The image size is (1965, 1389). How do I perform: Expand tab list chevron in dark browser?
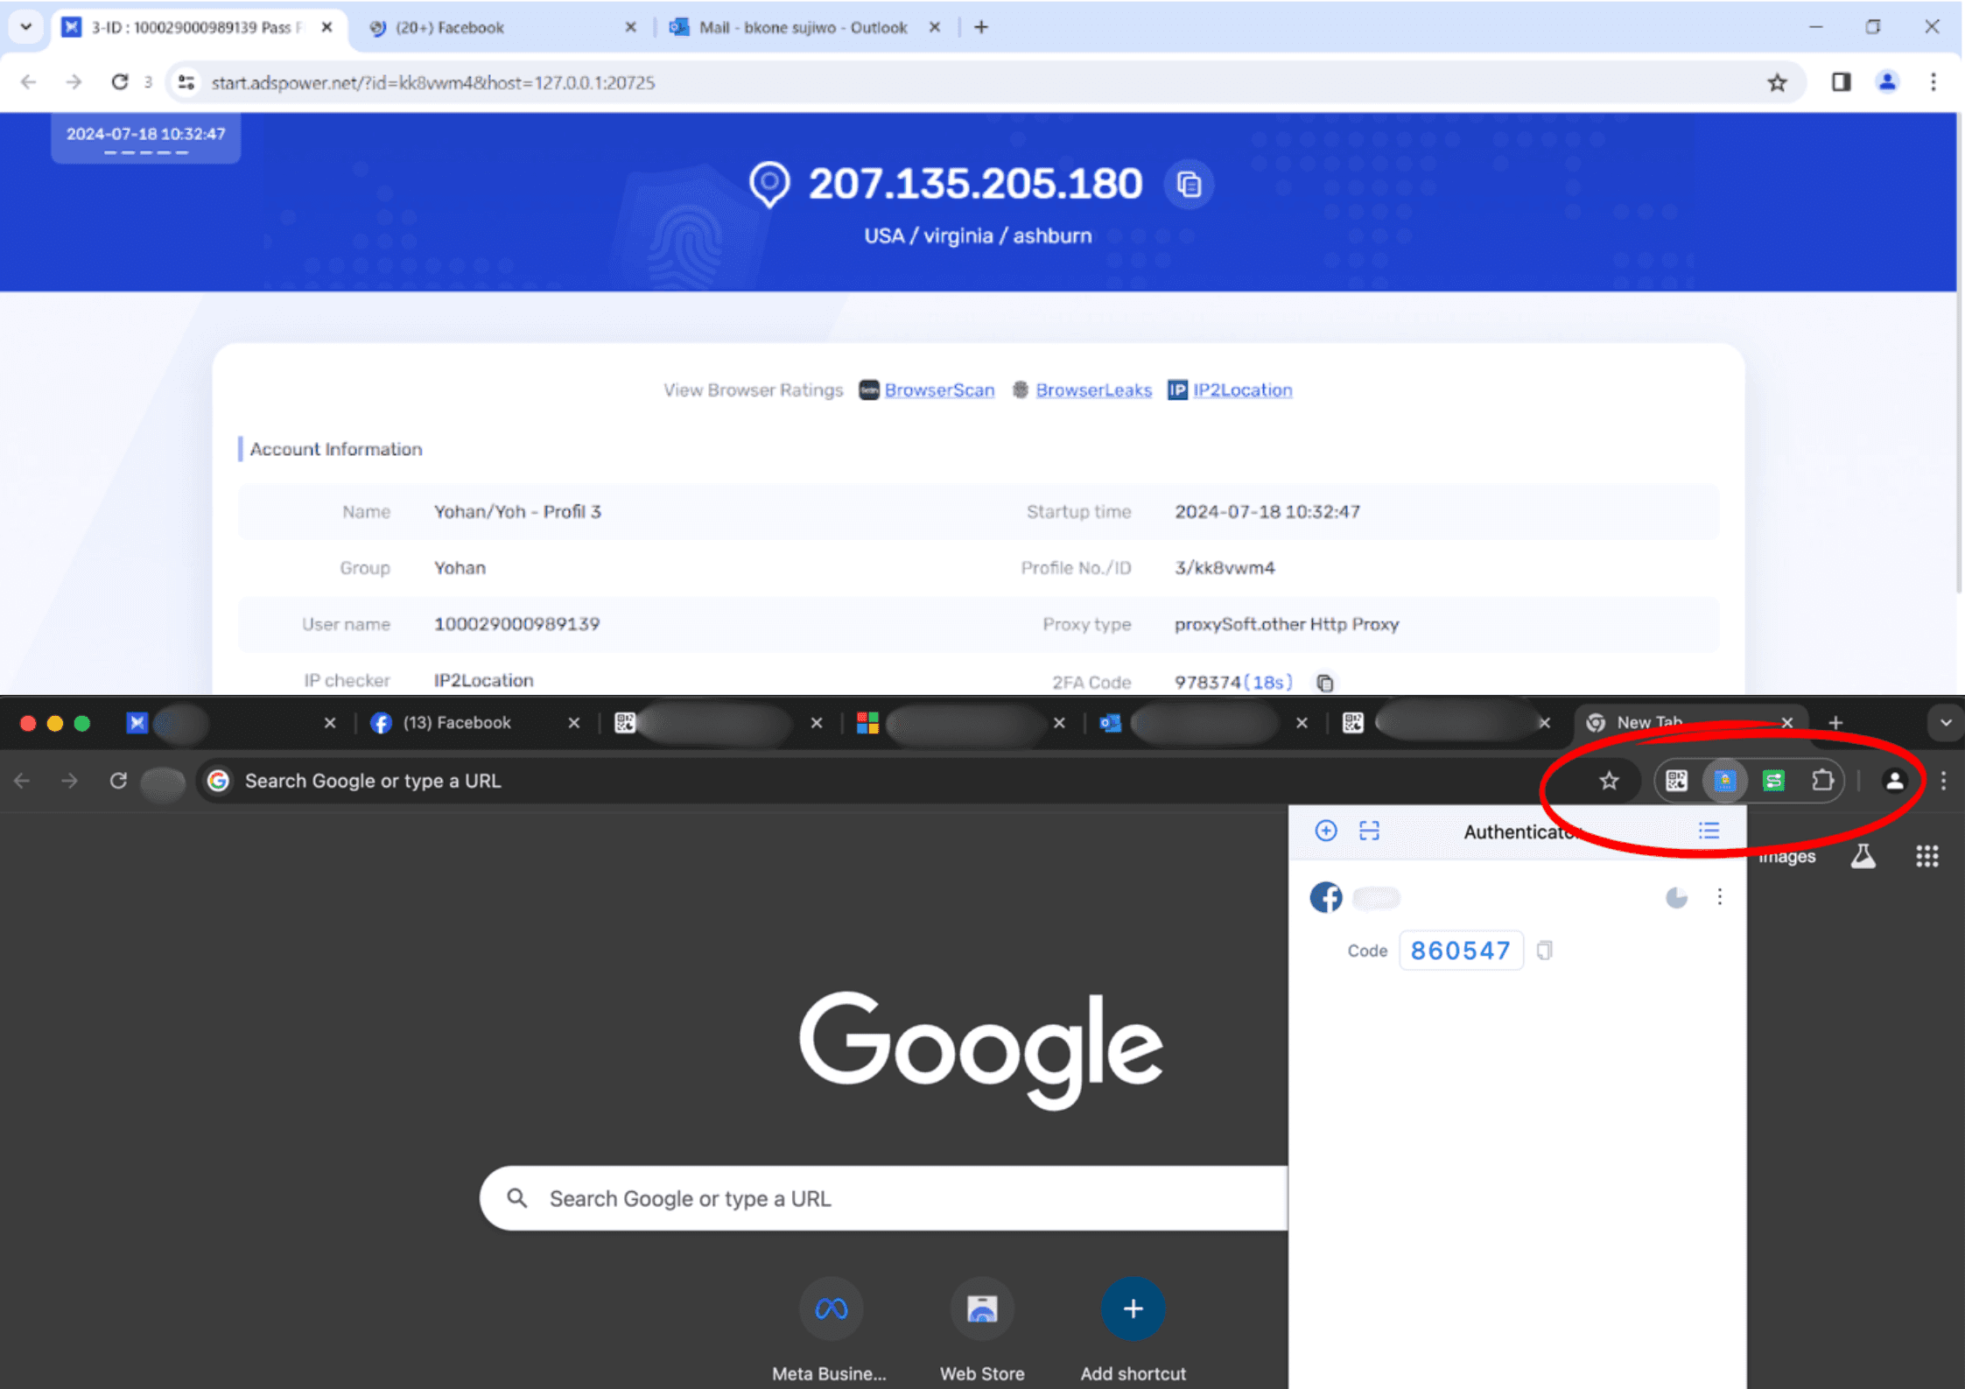point(1945,723)
